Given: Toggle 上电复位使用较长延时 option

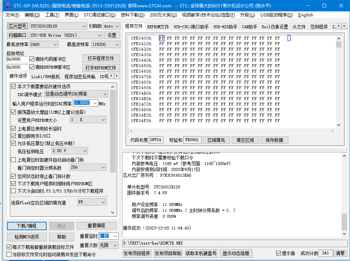Looking at the screenshot, I should (x=13, y=128).
